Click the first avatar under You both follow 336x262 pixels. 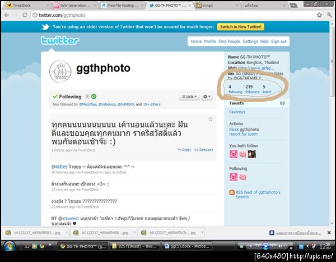click(x=234, y=154)
